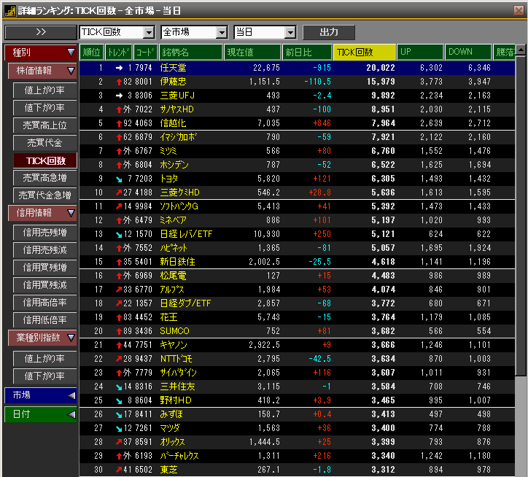Select 信用売残増 ranking

(x=44, y=233)
